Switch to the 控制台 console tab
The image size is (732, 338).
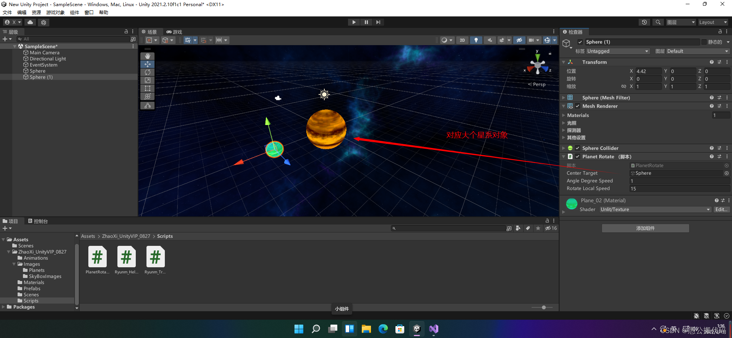[38, 221]
